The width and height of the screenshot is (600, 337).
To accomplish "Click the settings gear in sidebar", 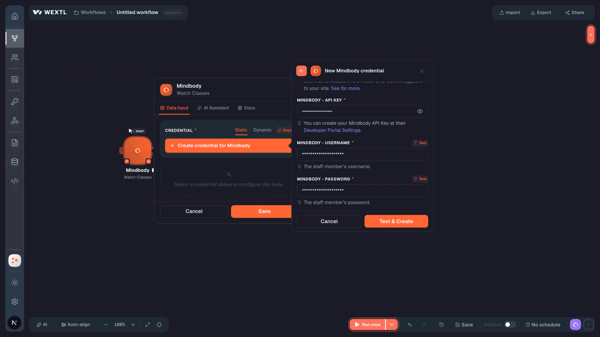I will click(x=15, y=302).
